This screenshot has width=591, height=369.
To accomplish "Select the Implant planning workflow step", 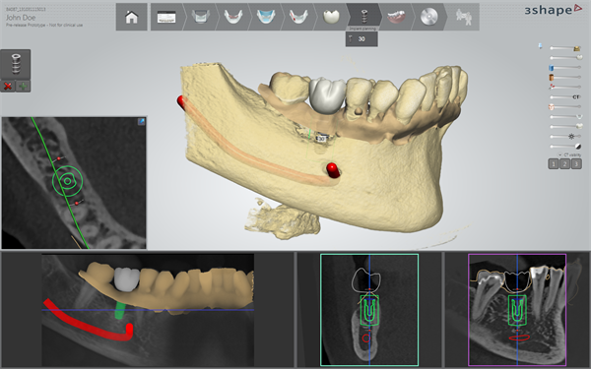I will [x=363, y=17].
